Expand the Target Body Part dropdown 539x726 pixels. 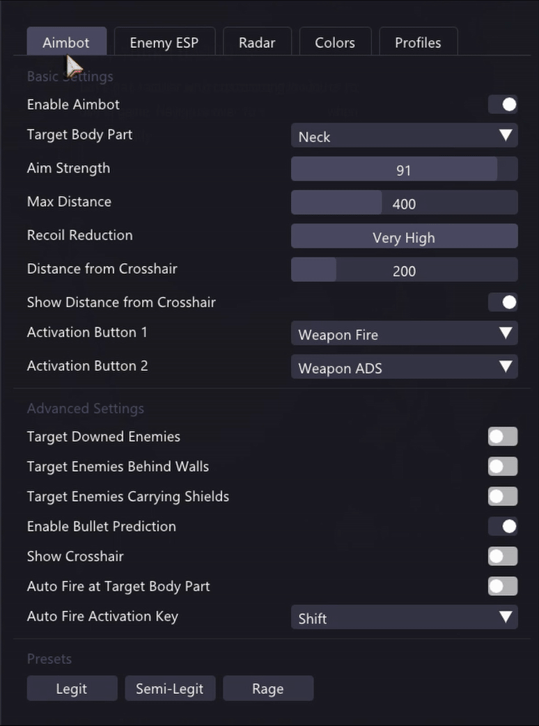tap(404, 135)
